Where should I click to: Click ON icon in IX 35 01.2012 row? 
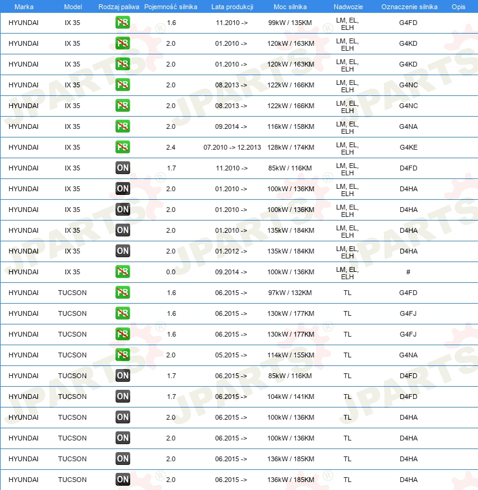[x=122, y=251]
